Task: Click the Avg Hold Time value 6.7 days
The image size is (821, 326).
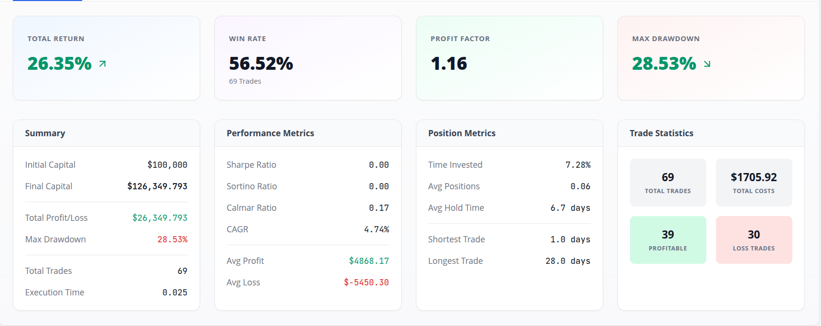Action: coord(570,208)
